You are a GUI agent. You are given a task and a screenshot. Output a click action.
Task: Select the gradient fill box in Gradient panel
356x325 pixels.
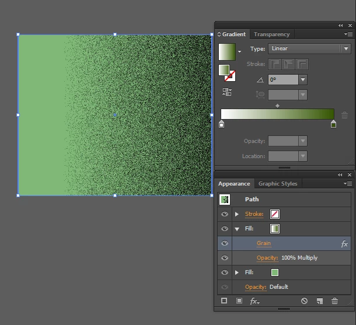pos(224,70)
